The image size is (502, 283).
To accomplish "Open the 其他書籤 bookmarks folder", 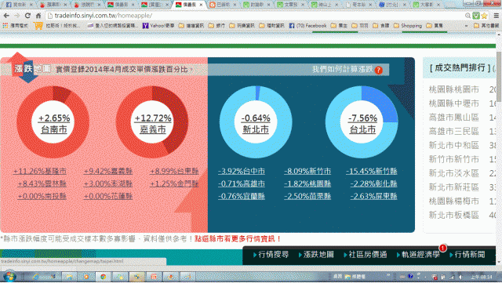I will coord(486,26).
